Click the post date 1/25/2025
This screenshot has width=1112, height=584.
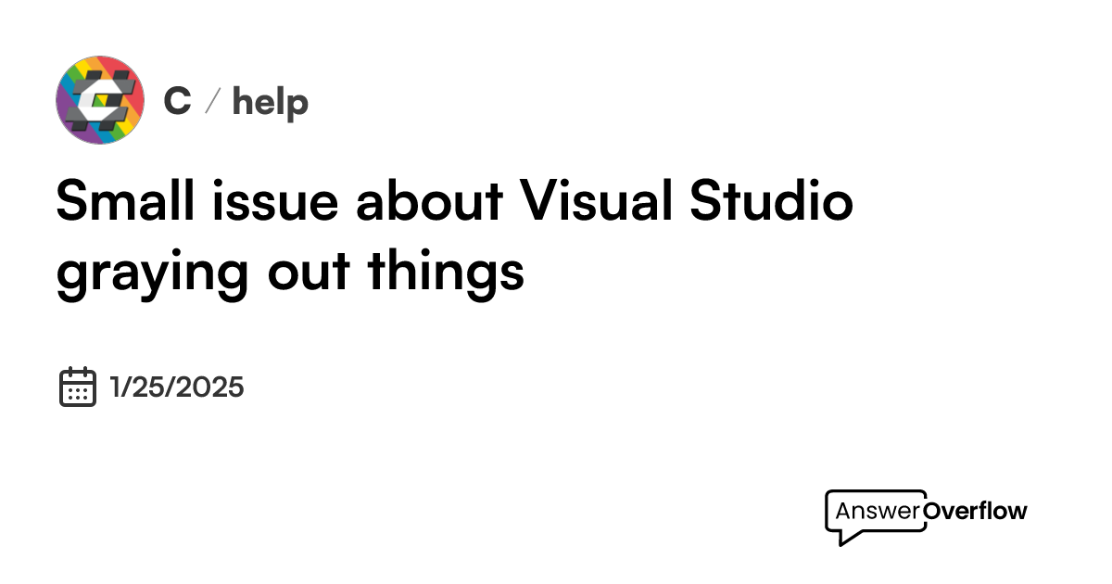177,387
